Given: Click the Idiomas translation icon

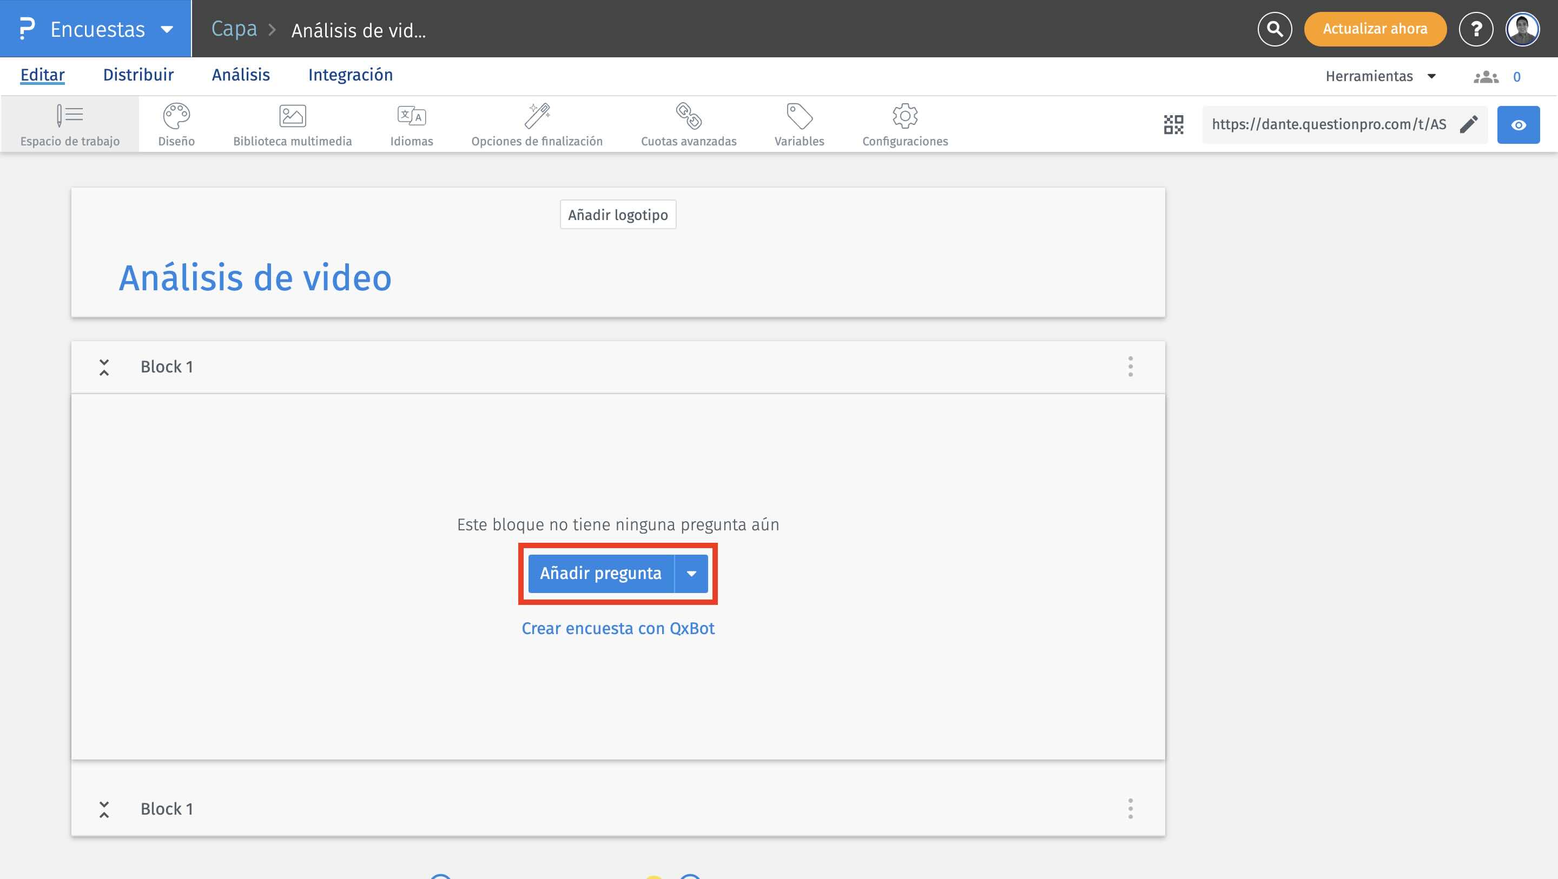Looking at the screenshot, I should (411, 116).
